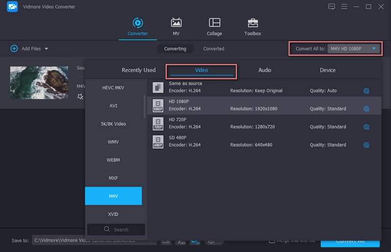Image resolution: width=391 pixels, height=252 pixels.
Task: Open the Convert All to format dropdown
Action: 354,49
